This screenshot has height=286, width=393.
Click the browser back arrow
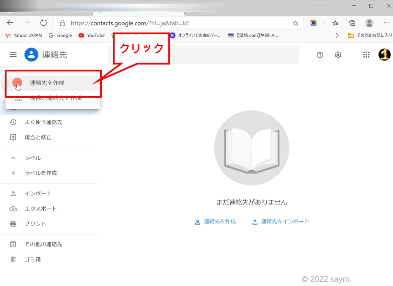point(10,23)
